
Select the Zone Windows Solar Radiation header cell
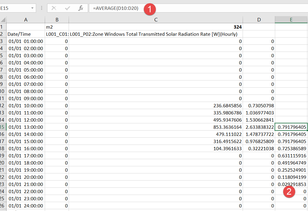pyautogui.click(x=156, y=34)
